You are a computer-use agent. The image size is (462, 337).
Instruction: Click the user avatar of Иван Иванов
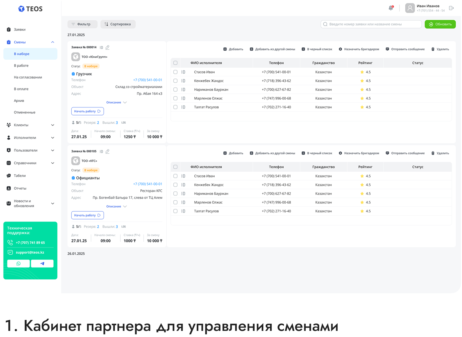pos(410,8)
